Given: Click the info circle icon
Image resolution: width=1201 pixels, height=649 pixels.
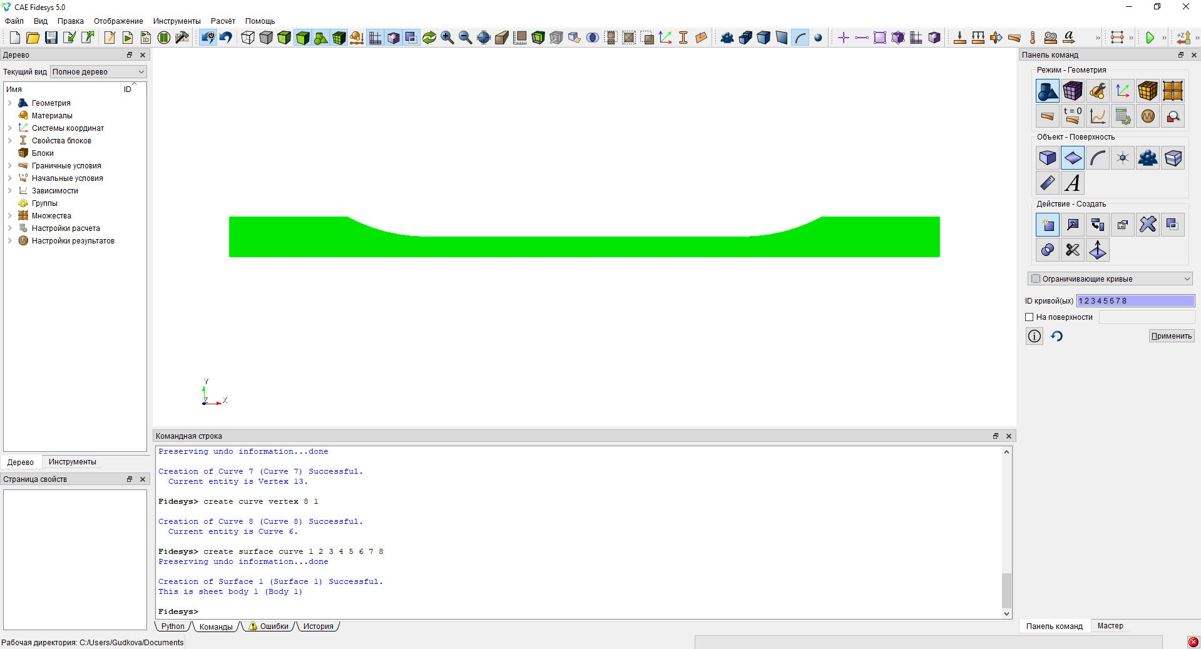Looking at the screenshot, I should click(x=1035, y=336).
